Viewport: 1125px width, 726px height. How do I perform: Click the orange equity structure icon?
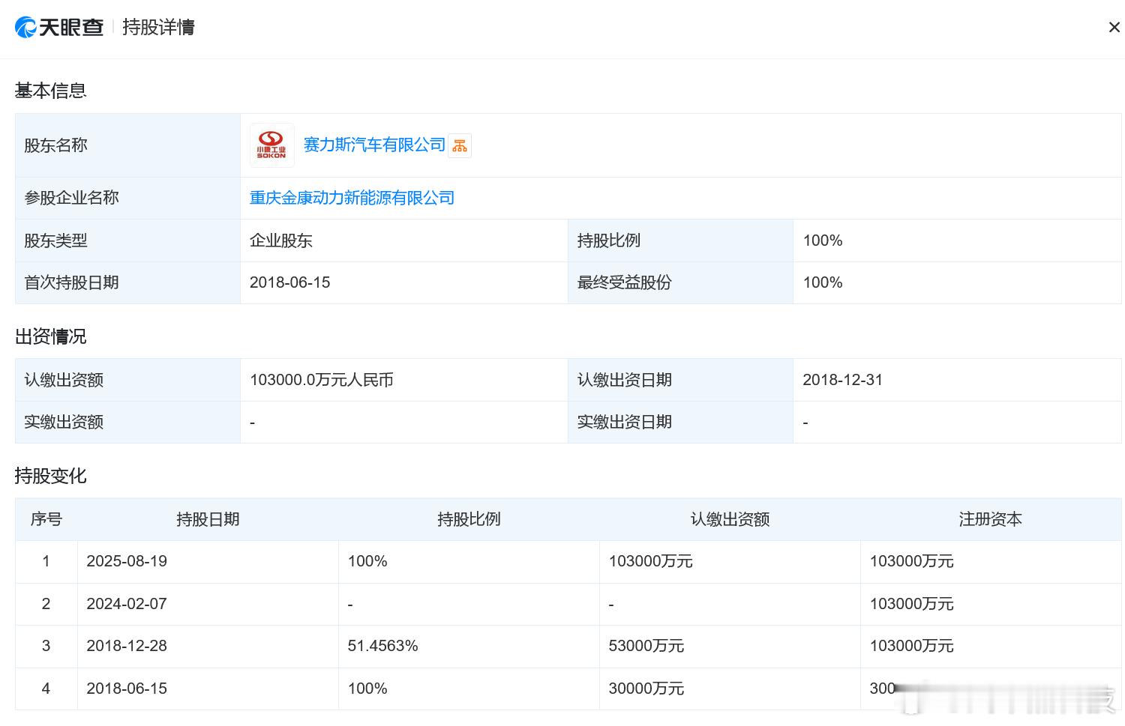(x=460, y=146)
